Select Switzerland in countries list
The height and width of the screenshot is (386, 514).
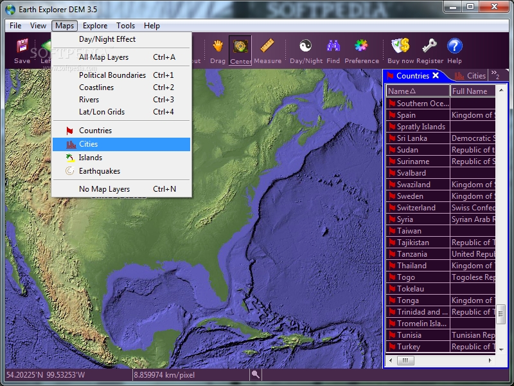click(441, 207)
